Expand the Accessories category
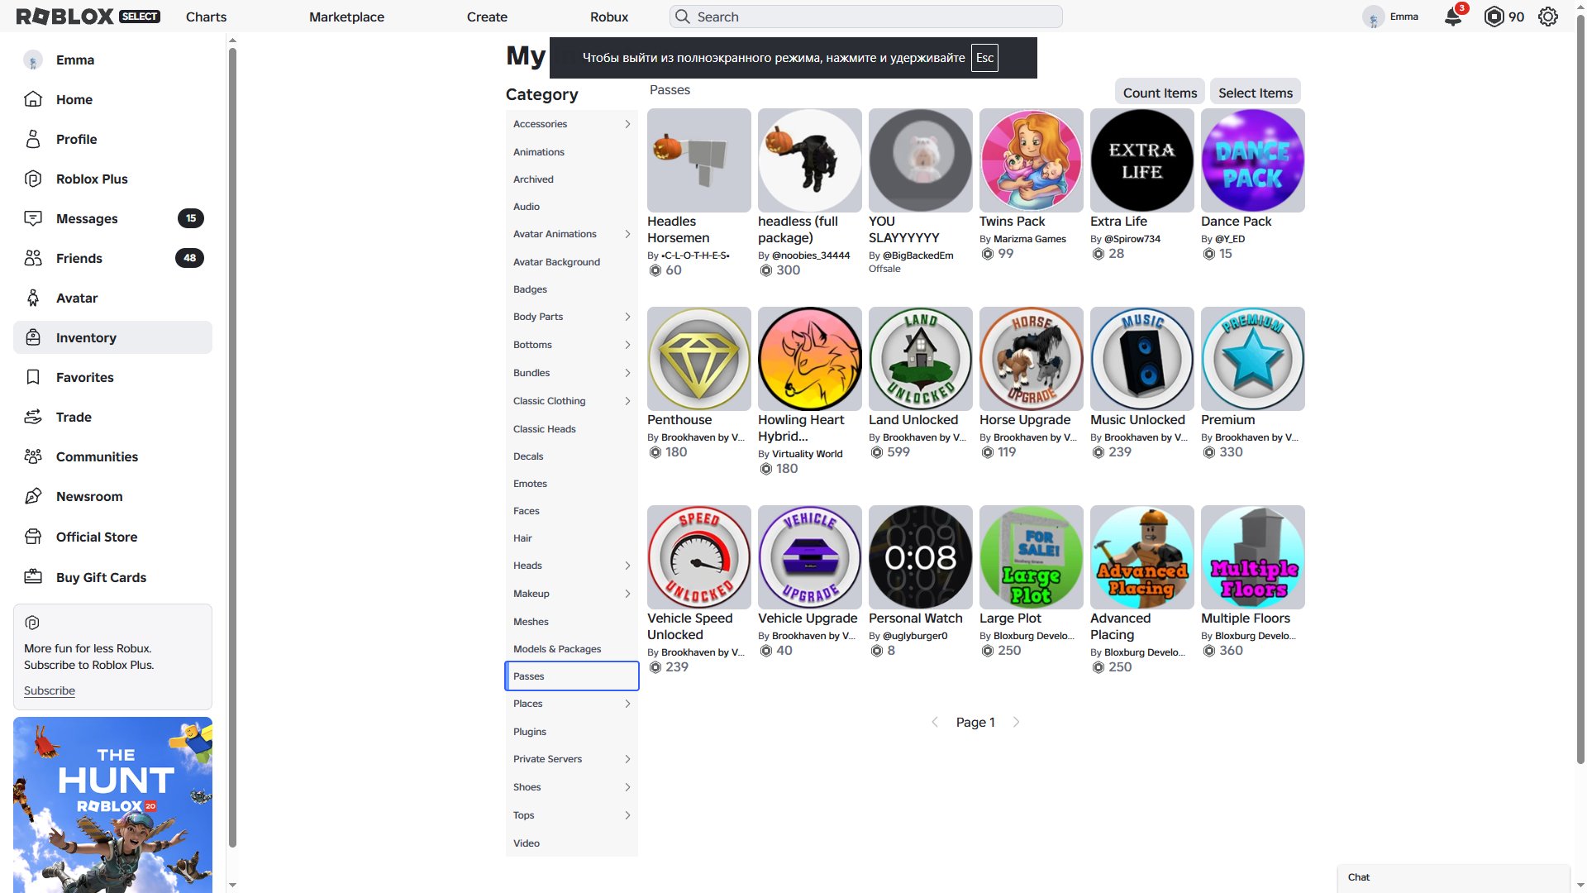Screen dimensions: 1587x893 click(571, 124)
